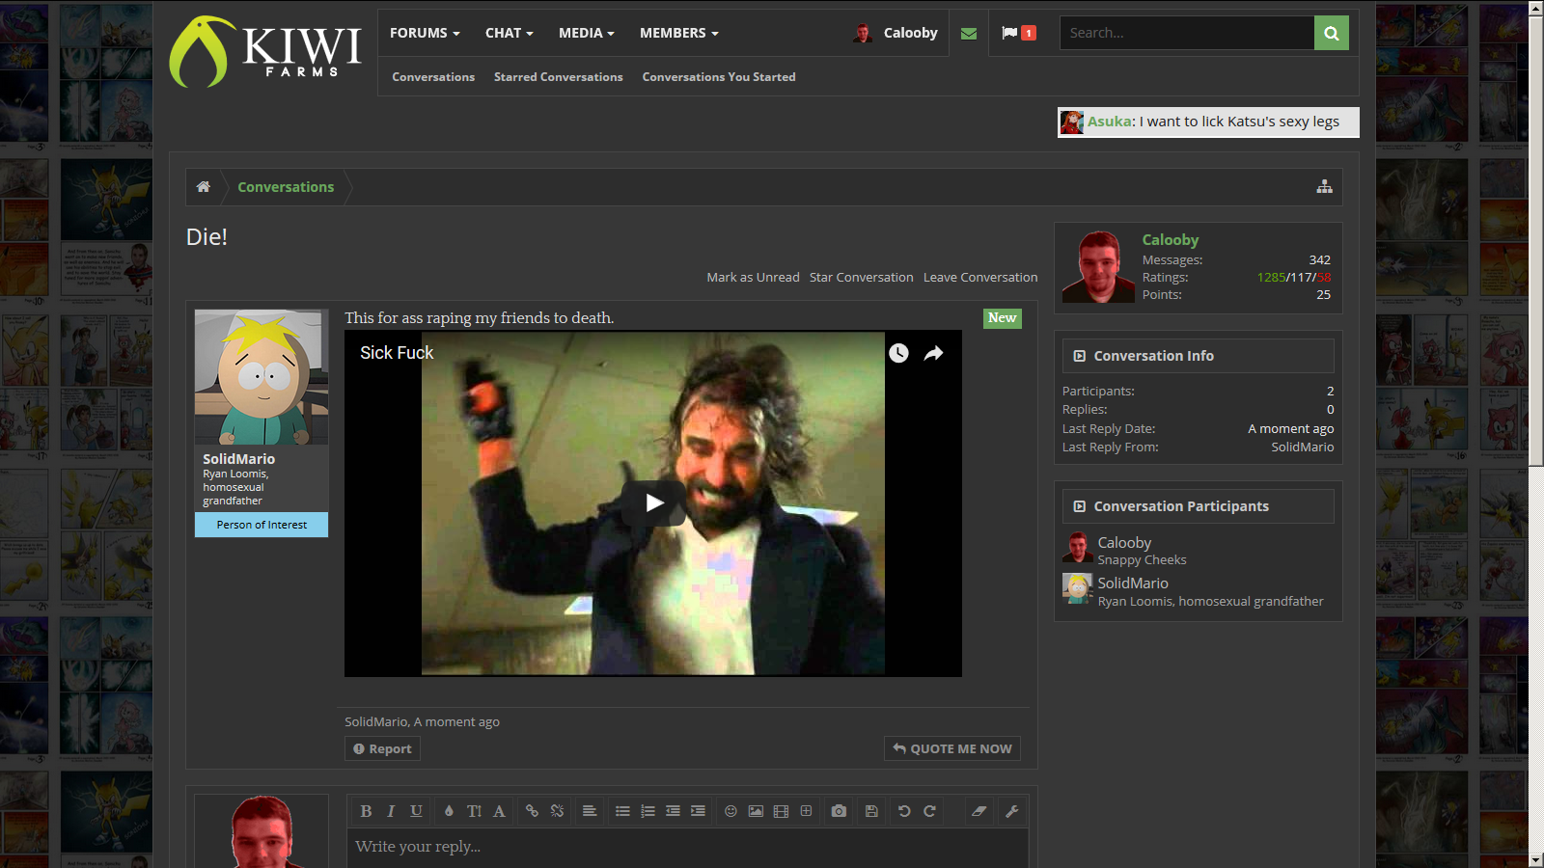Open the inbox envelope icon
Viewport: 1544px width, 868px height.
969,33
